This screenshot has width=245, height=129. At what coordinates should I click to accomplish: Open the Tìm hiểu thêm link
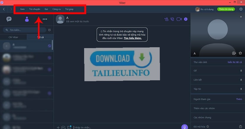click(133, 38)
